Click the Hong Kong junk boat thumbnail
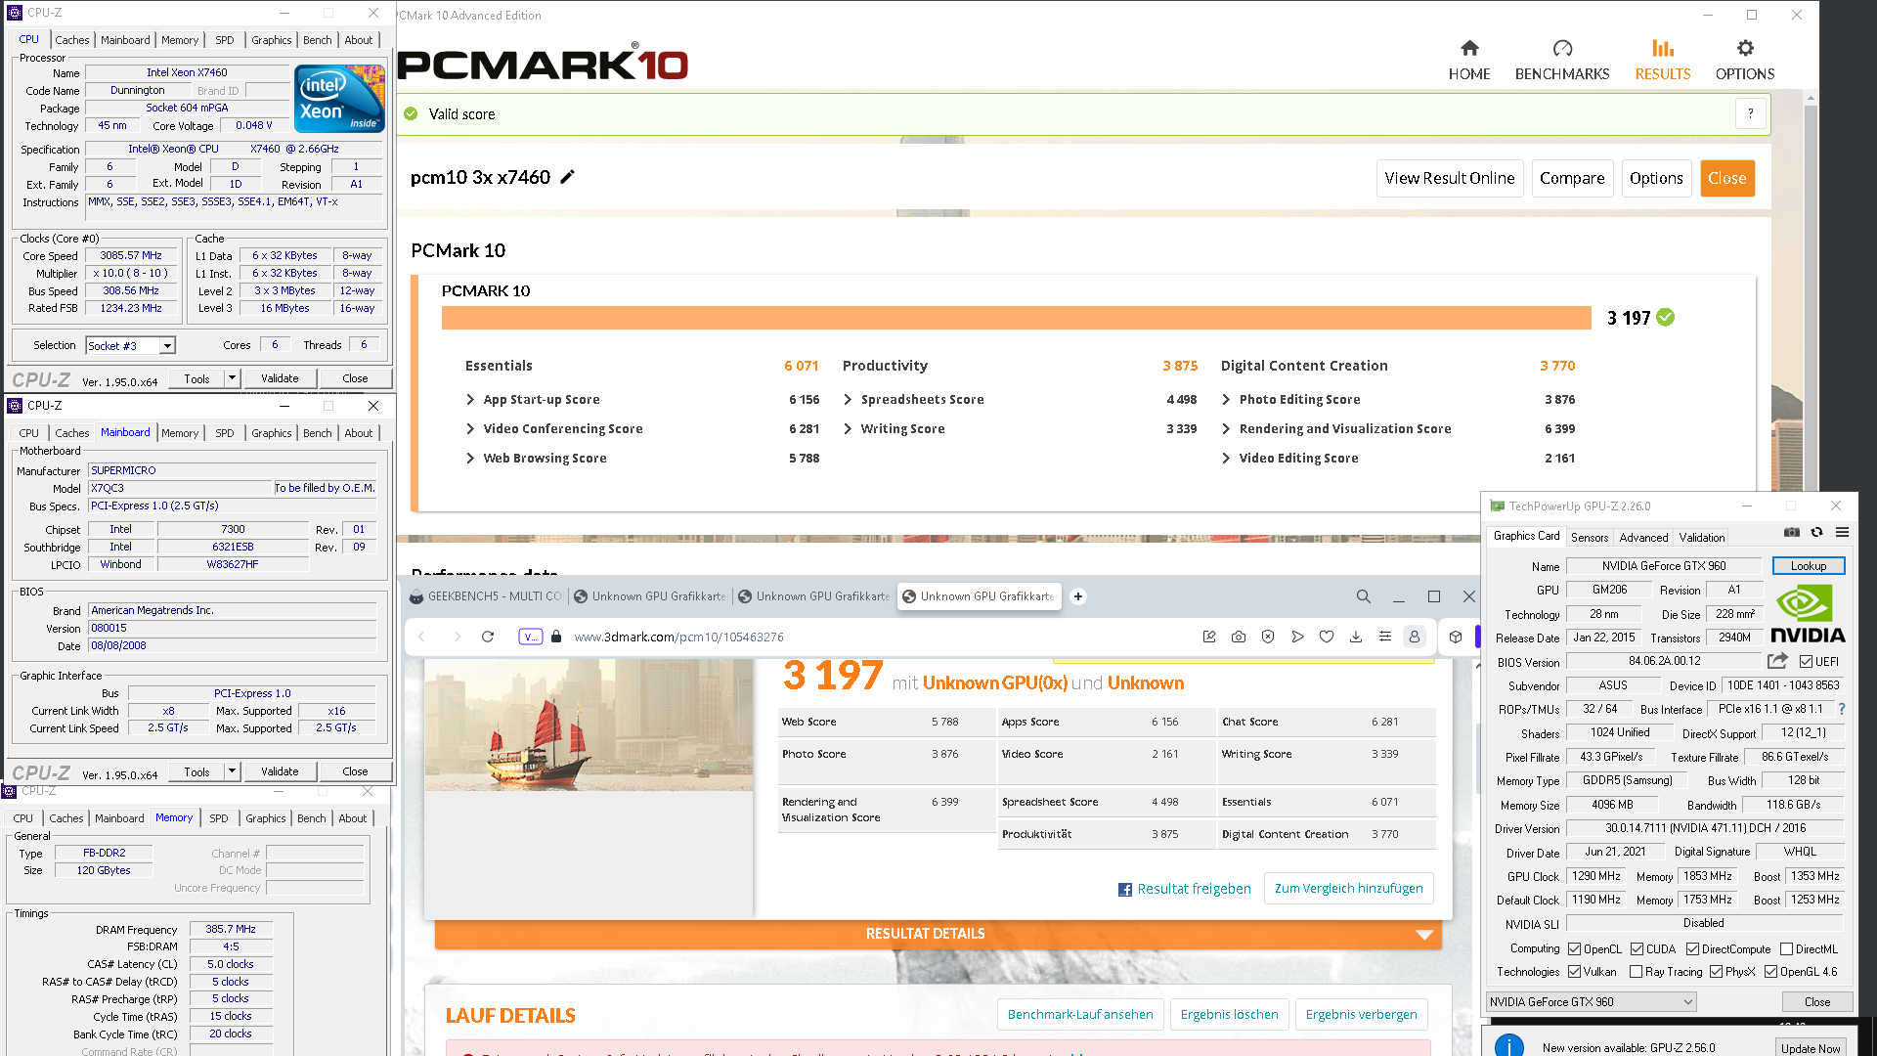 coord(589,725)
